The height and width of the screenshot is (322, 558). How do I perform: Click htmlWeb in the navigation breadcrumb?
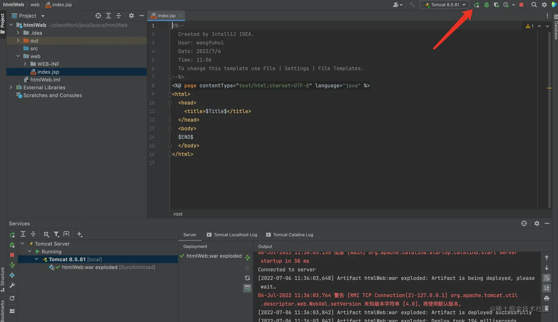coord(14,5)
